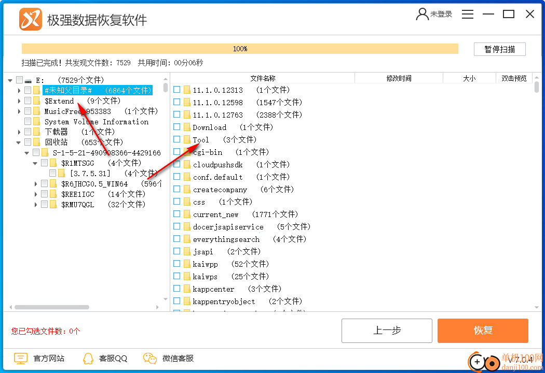Click the app logo icon
The height and width of the screenshot is (373, 545).
pyautogui.click(x=31, y=20)
